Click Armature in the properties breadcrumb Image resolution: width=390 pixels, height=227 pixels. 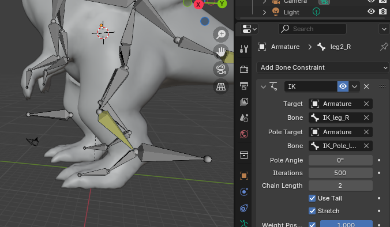[285, 47]
